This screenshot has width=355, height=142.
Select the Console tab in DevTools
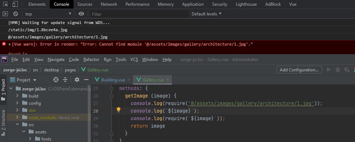62,4
